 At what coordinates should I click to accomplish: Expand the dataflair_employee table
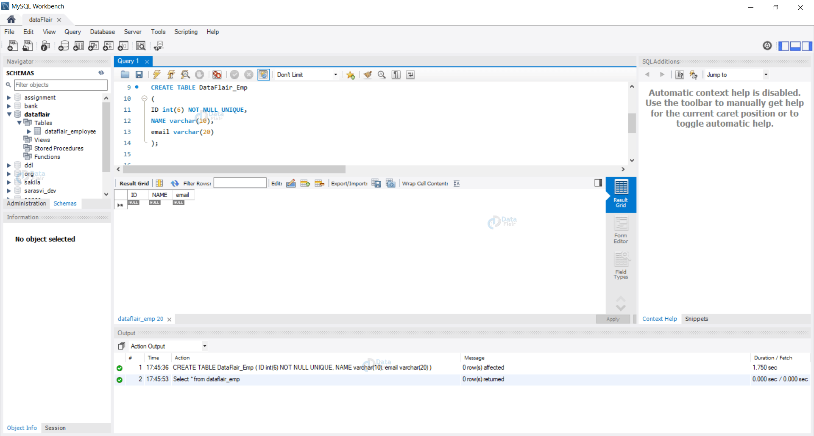click(x=29, y=132)
